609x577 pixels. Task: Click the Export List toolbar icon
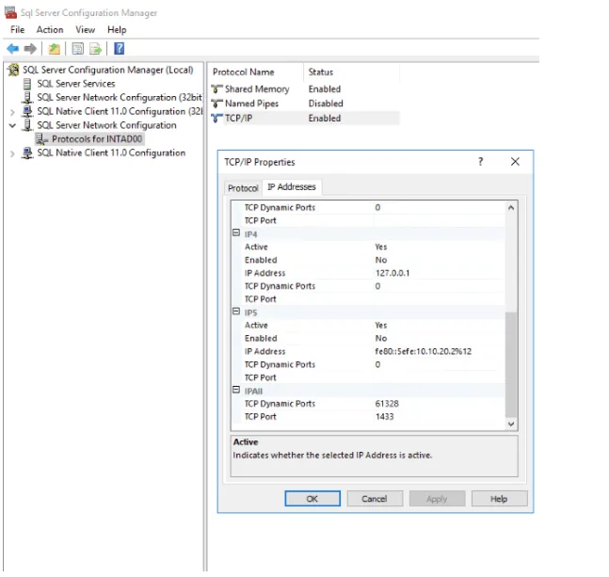coord(96,49)
